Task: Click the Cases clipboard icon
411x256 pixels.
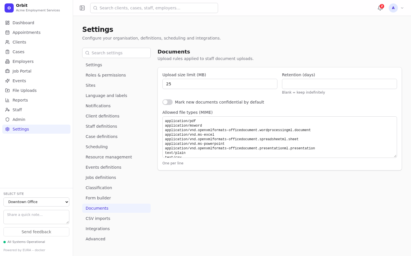Action: click(x=7, y=52)
